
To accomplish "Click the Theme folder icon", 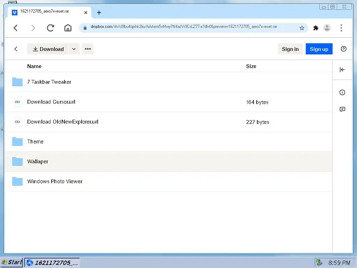I will 17,142.
